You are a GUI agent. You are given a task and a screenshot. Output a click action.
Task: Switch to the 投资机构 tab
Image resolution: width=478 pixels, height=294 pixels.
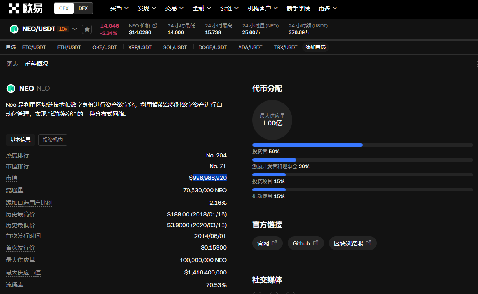pos(53,140)
